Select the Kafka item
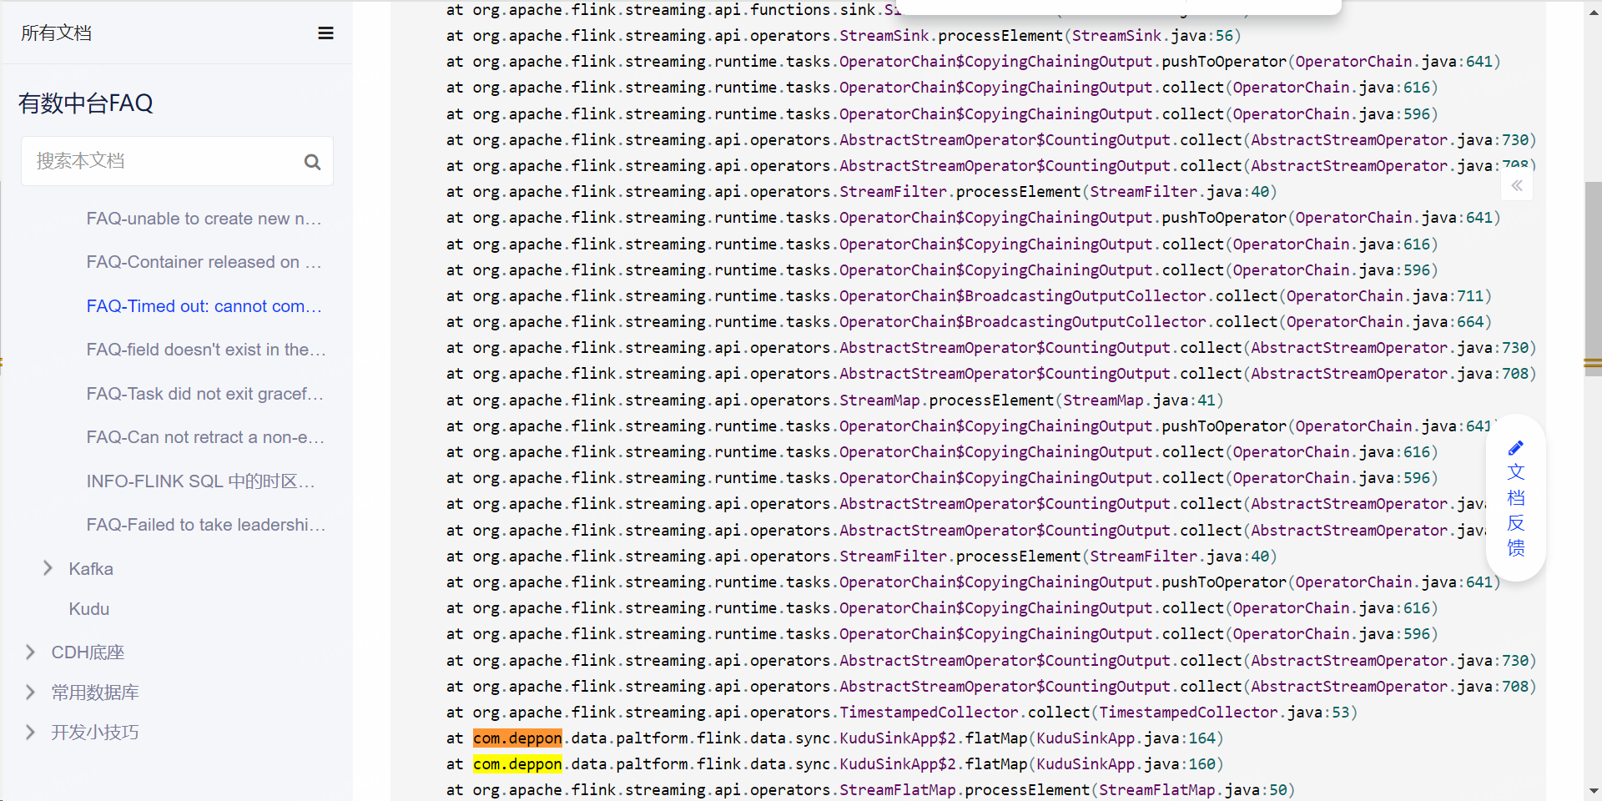 tap(91, 569)
